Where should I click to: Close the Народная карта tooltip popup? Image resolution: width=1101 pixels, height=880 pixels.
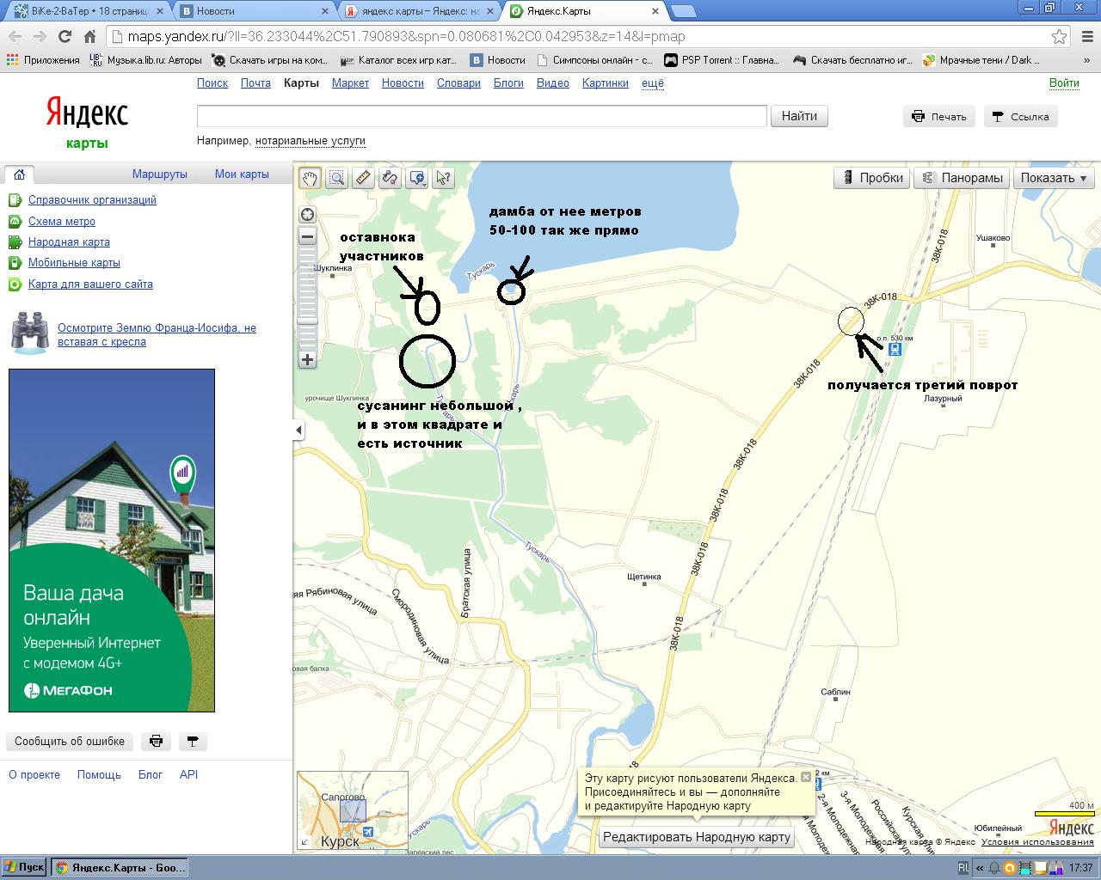click(x=806, y=777)
